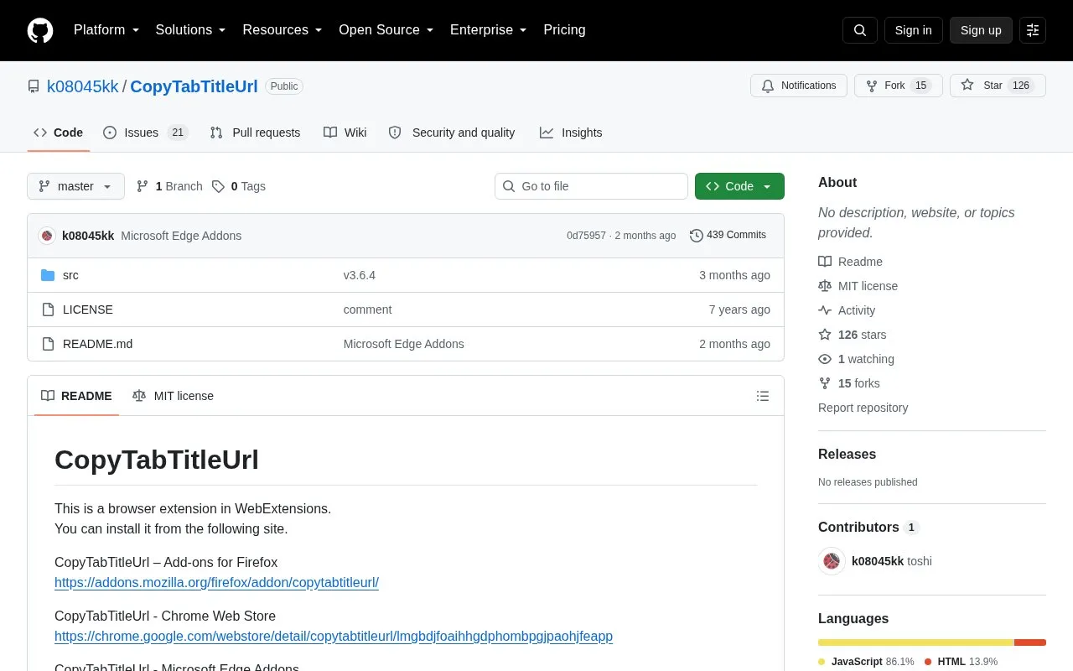The image size is (1073, 671).
Task: Fork the CopyTabTitleUrl repository
Action: pos(899,86)
